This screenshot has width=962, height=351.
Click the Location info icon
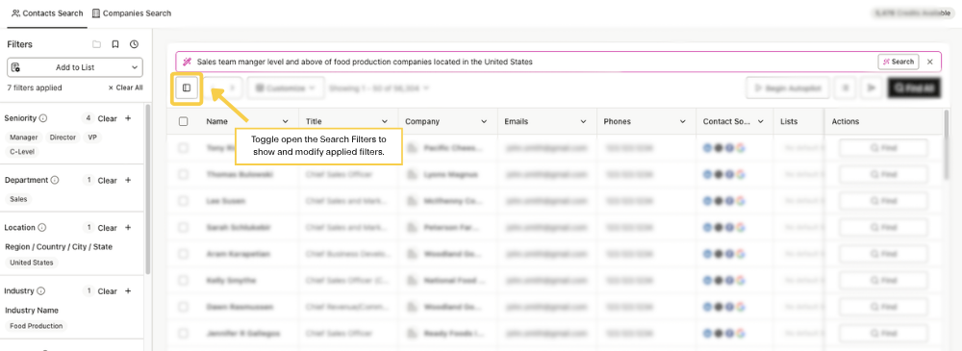pyautogui.click(x=41, y=228)
